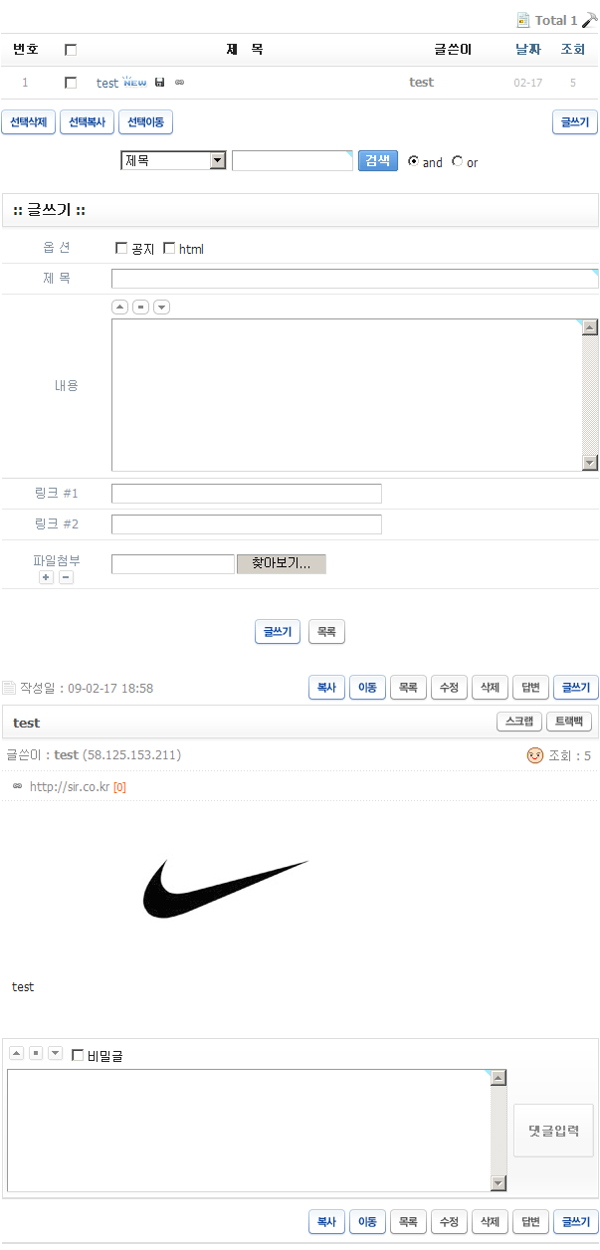This screenshot has height=1250, width=600.
Task: Click 복사 button on the 작성일 row
Action: click(326, 687)
